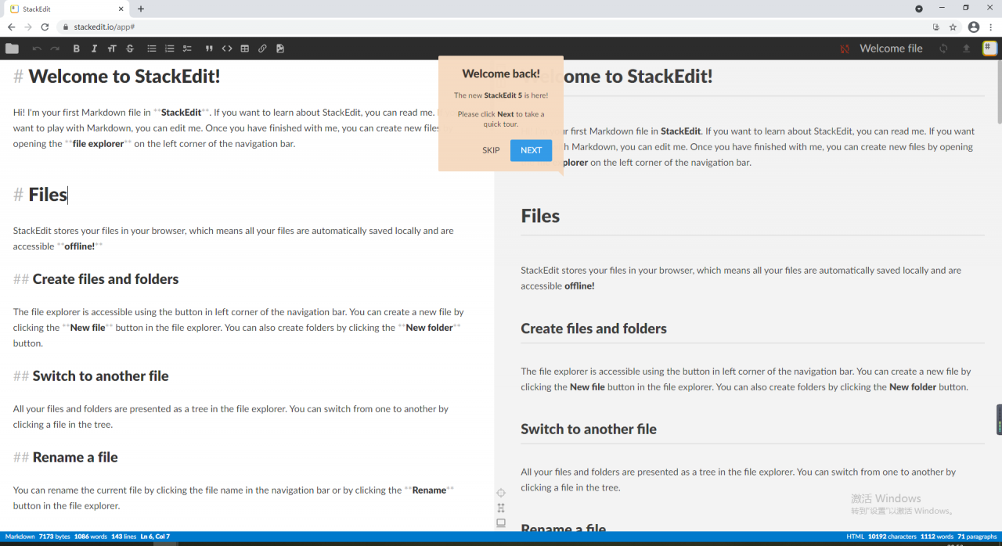Click "Create files and folders" editor heading

point(106,279)
